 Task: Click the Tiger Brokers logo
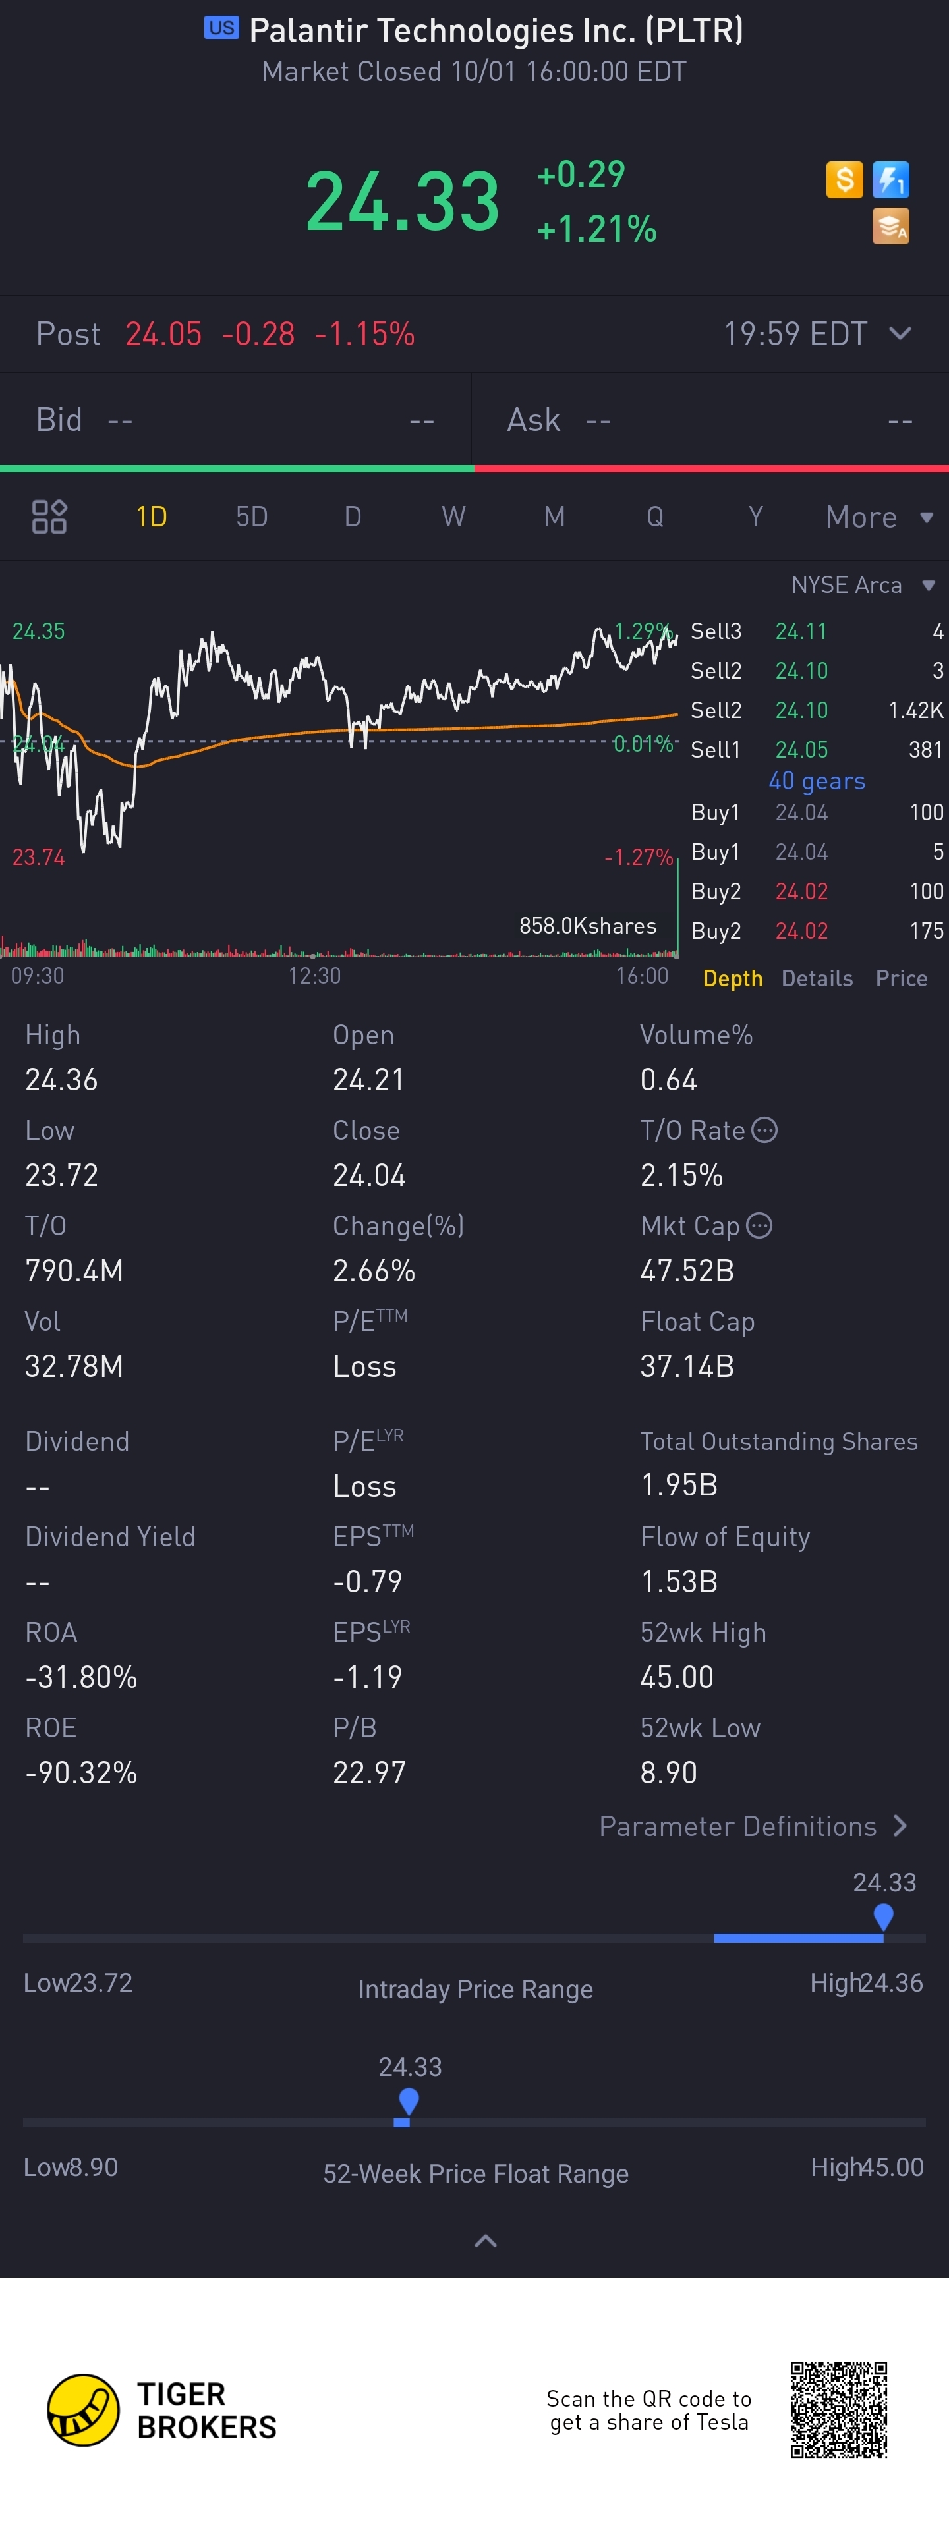click(x=162, y=2410)
